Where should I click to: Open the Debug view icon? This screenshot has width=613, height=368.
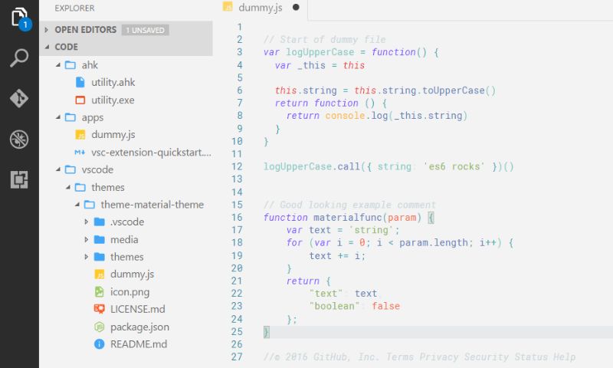tap(19, 140)
